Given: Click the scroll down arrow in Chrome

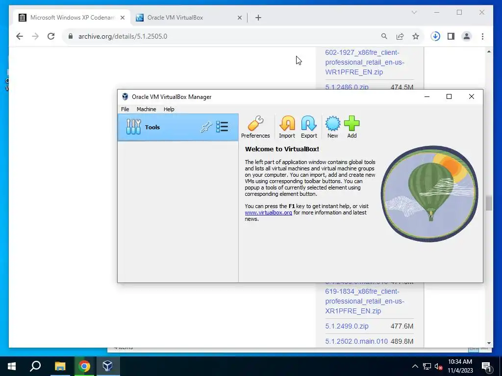Looking at the screenshot, I should (489, 343).
